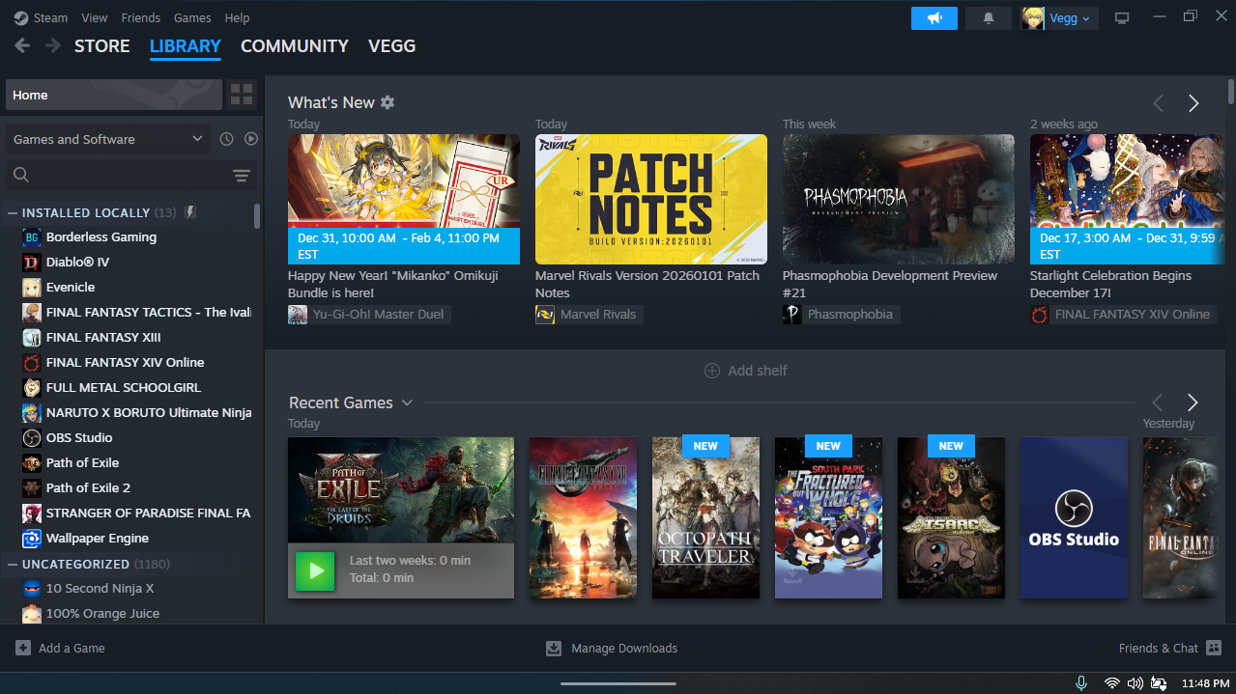
Task: Open the VEGG profile tab
Action: (392, 45)
